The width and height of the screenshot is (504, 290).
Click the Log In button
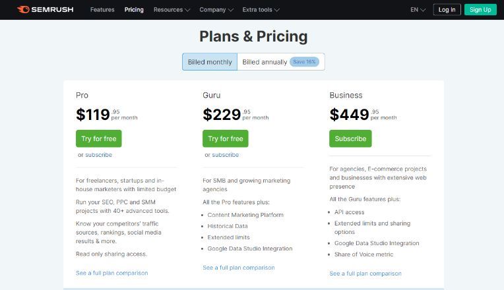pyautogui.click(x=447, y=10)
